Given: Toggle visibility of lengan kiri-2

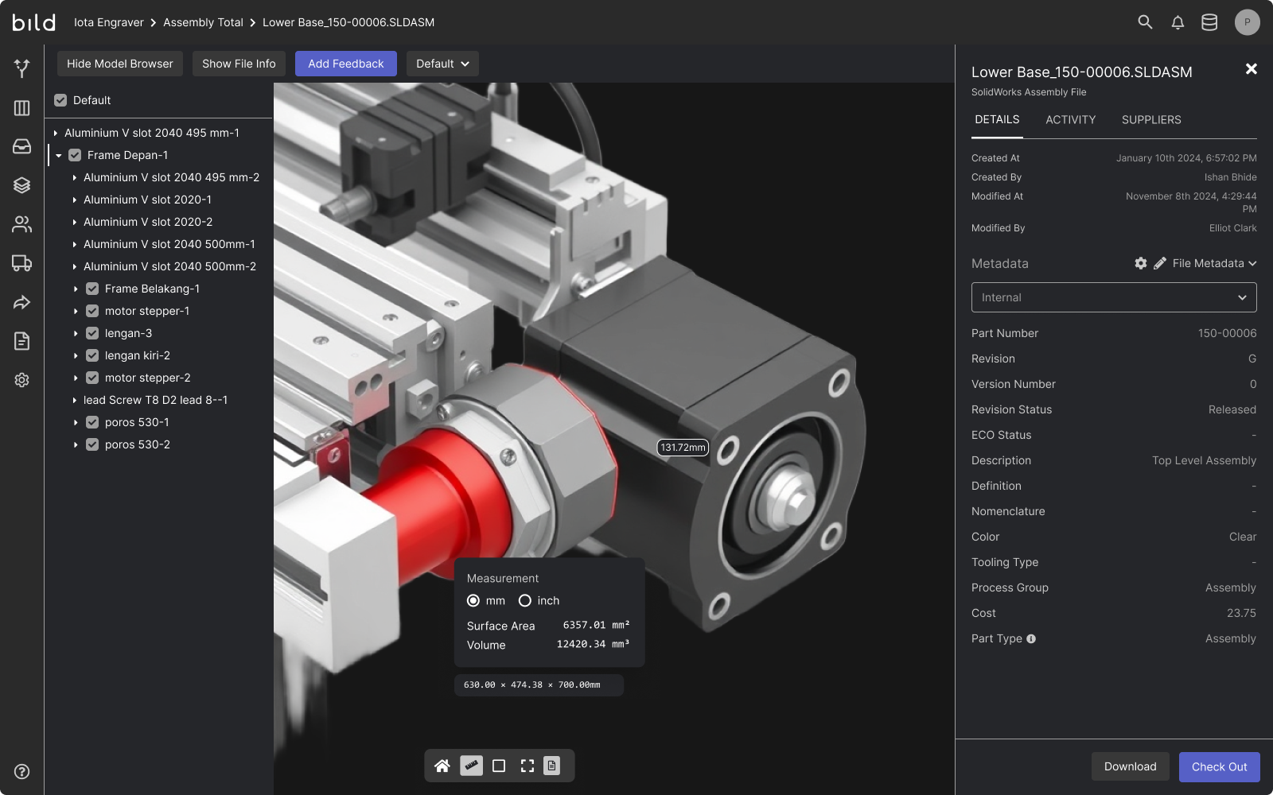Looking at the screenshot, I should [93, 355].
